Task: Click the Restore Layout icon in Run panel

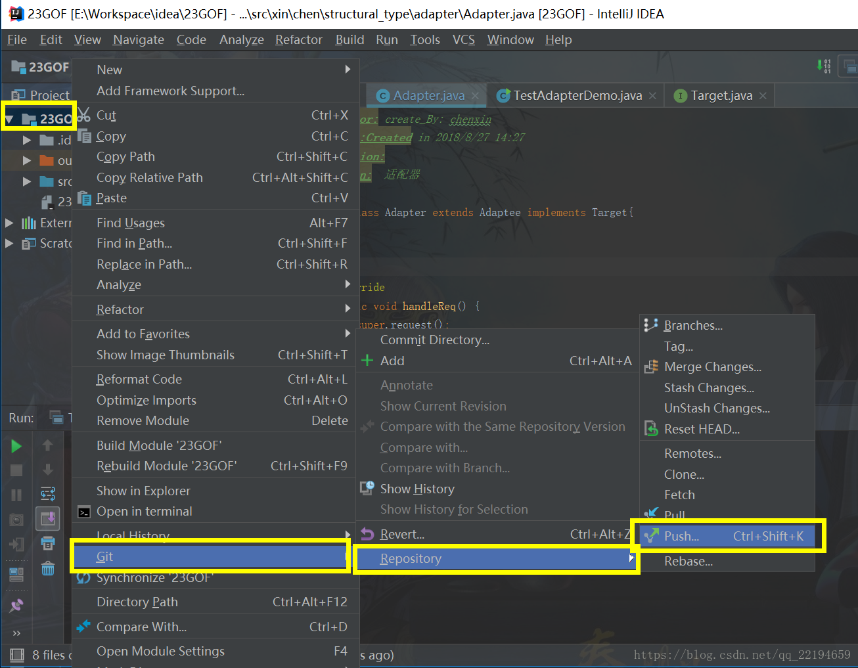Action: click(16, 575)
